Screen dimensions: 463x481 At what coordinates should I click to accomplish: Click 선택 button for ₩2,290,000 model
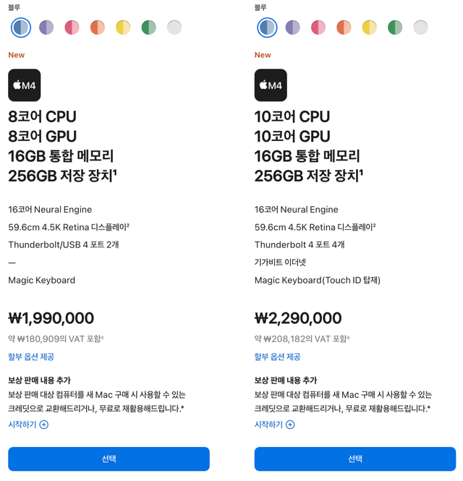pos(354,459)
